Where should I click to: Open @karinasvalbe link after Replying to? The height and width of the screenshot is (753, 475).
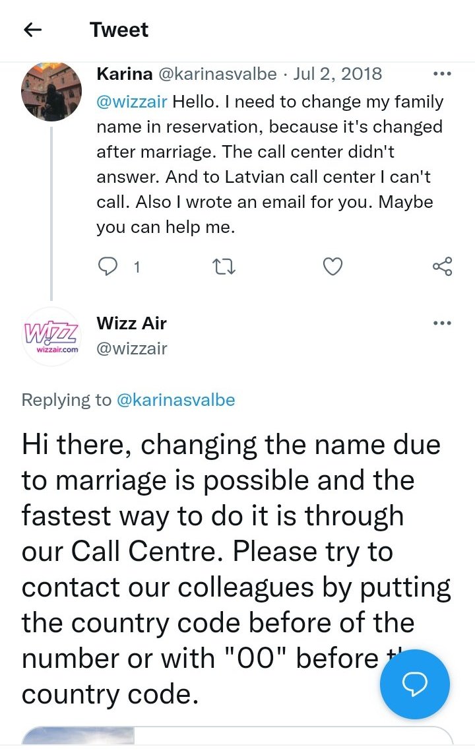(x=175, y=400)
